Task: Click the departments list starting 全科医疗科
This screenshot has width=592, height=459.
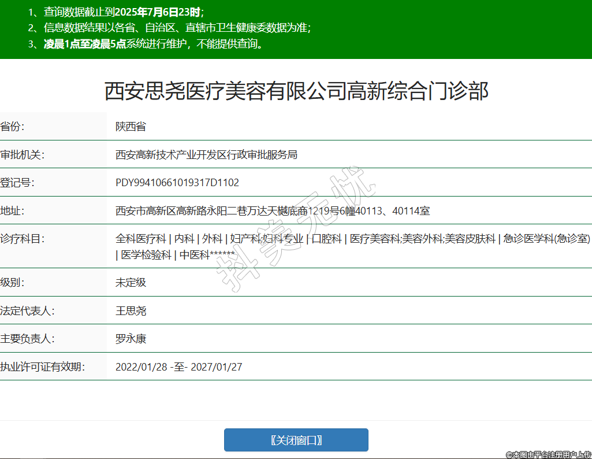Action: (x=352, y=239)
